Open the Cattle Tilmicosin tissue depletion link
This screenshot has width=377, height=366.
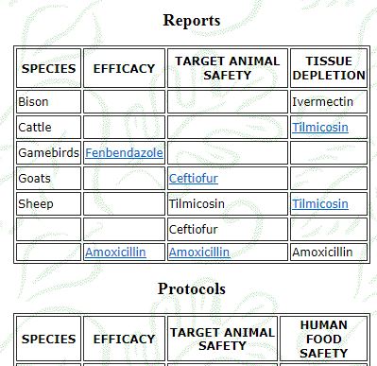(320, 128)
